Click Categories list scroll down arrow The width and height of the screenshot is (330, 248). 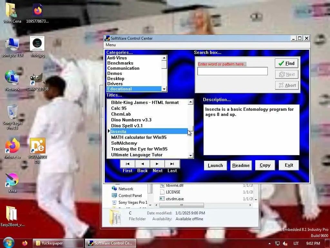coord(164,89)
